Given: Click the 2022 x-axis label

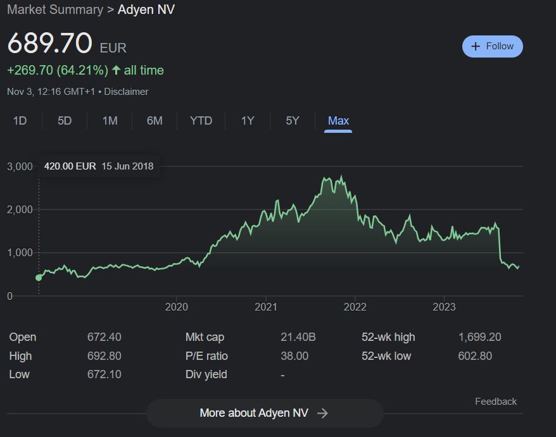Looking at the screenshot, I should pyautogui.click(x=355, y=307).
